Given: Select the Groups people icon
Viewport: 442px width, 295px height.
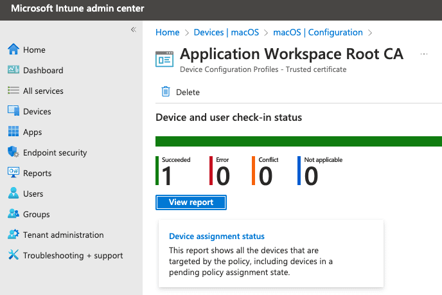Looking at the screenshot, I should (13, 214).
